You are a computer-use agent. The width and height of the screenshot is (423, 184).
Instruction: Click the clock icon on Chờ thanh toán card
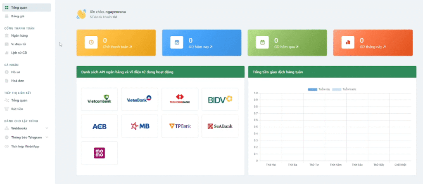tap(91, 42)
